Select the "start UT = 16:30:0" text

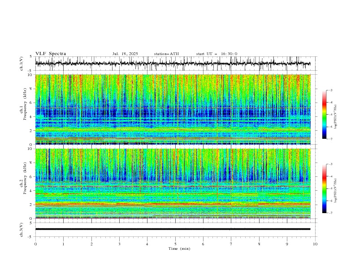tap(216, 54)
